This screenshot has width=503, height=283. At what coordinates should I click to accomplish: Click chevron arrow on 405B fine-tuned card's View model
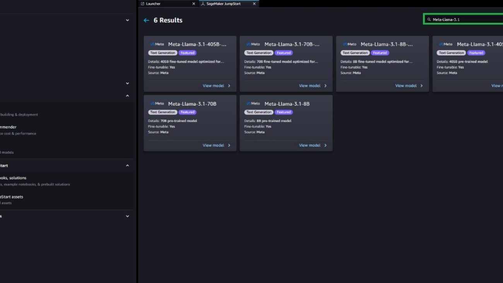click(x=229, y=86)
